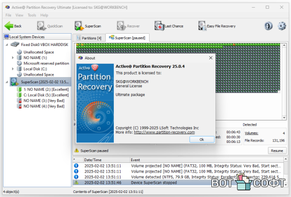Collapse the Fixed Disk0 tree node
This screenshot has width=291, height=197.
tap(7, 45)
